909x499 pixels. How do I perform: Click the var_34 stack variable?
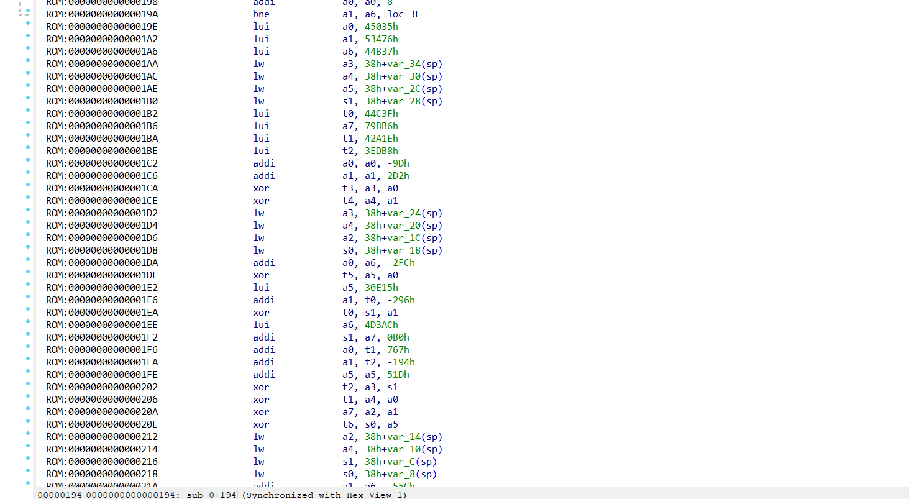[403, 64]
